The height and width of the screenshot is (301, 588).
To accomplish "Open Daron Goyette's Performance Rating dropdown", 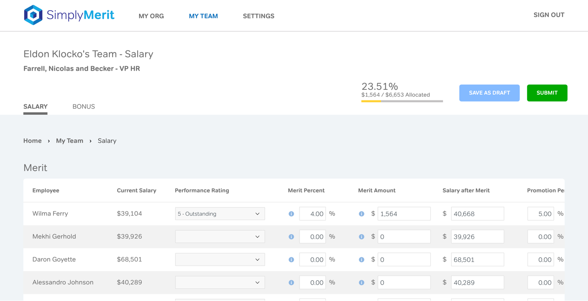I will pyautogui.click(x=220, y=259).
